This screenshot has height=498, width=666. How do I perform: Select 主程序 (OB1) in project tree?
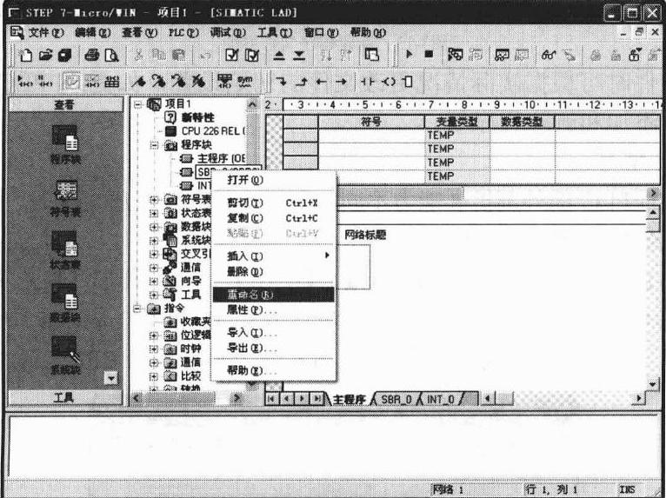(221, 159)
